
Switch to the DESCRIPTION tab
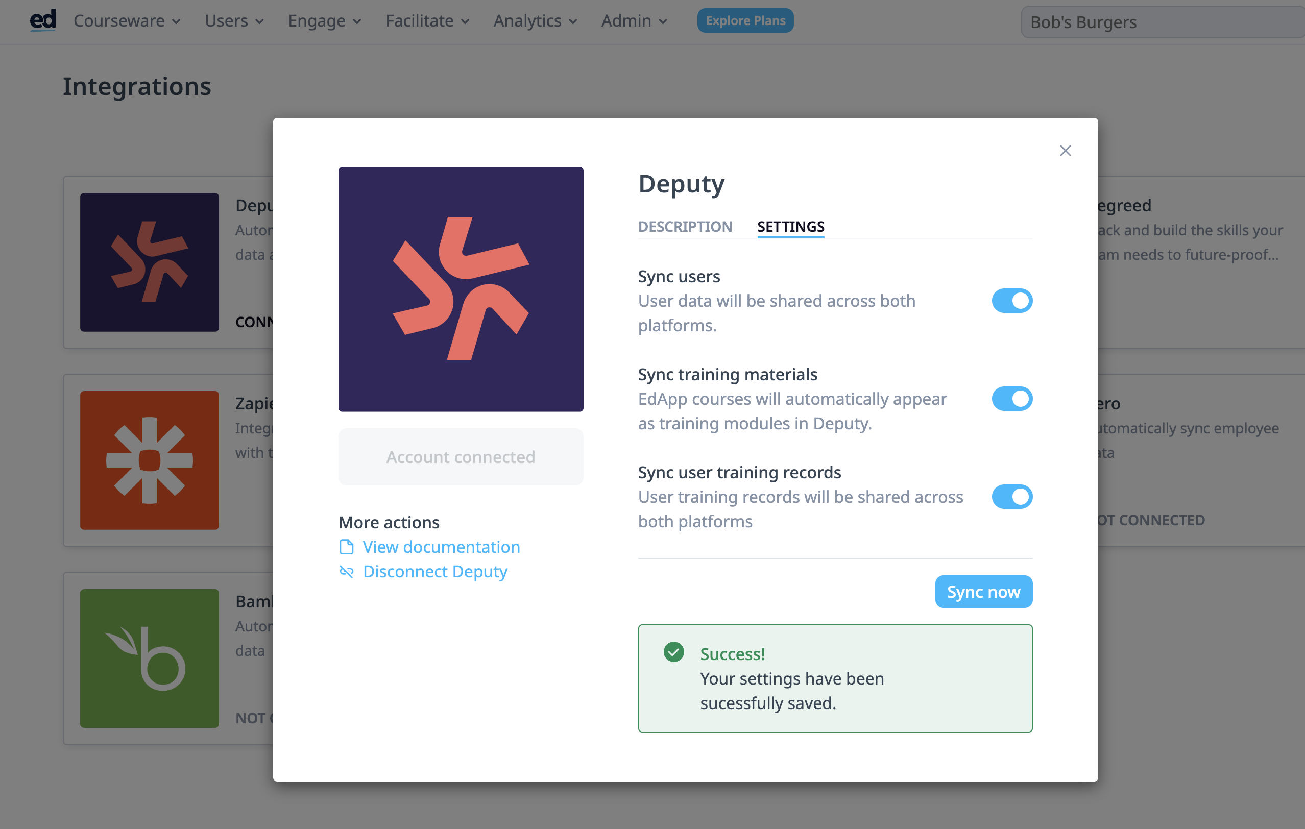click(685, 227)
